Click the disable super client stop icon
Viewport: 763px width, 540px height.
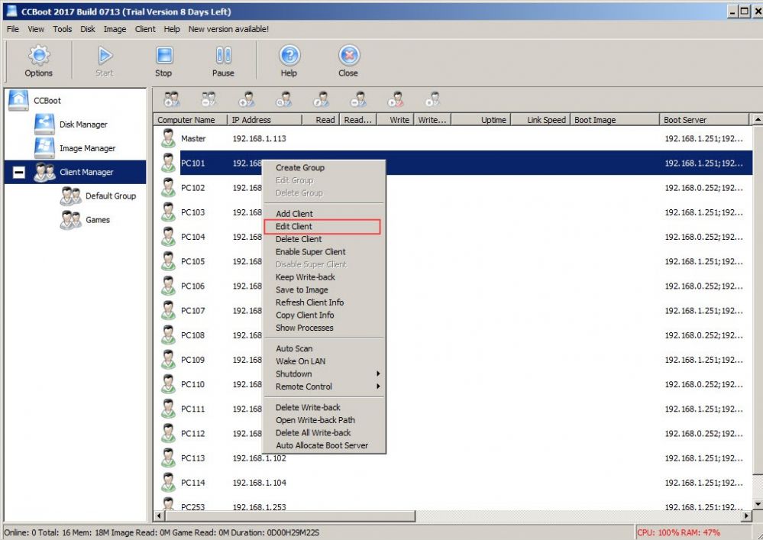(x=432, y=99)
